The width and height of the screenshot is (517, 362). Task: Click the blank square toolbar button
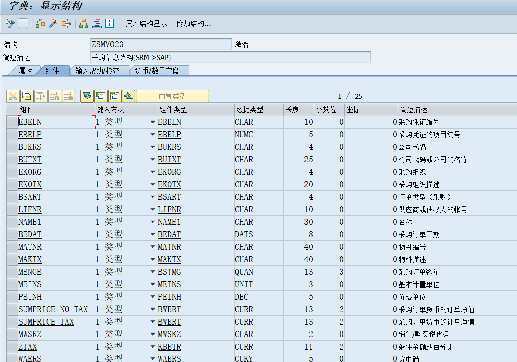(23, 24)
